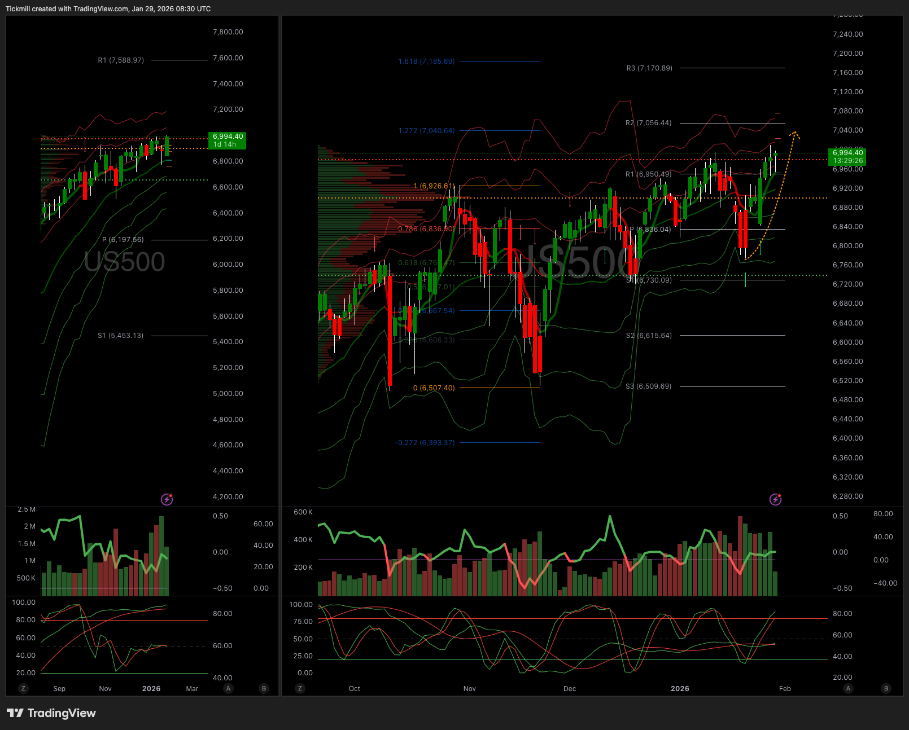Click the Nov label on left time axis

[105, 689]
